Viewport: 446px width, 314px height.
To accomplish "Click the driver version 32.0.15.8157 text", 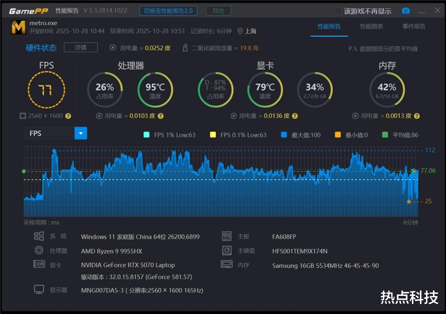I will [136, 277].
